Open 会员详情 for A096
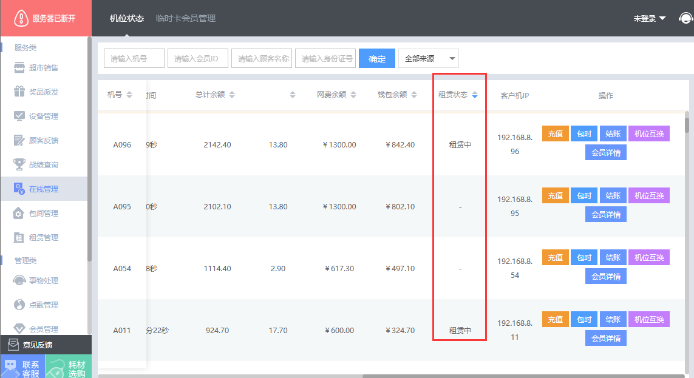This screenshot has width=694, height=378. (x=605, y=152)
